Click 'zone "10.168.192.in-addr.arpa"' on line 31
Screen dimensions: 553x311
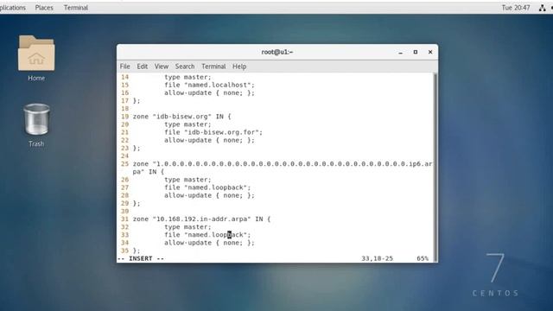coord(192,219)
